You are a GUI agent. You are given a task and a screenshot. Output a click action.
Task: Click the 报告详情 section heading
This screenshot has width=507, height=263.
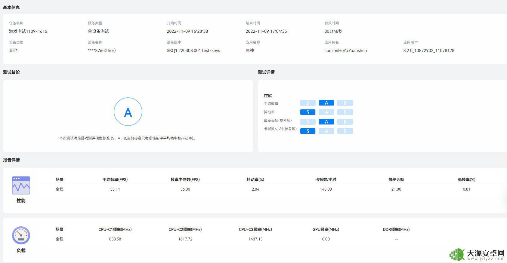click(x=11, y=160)
